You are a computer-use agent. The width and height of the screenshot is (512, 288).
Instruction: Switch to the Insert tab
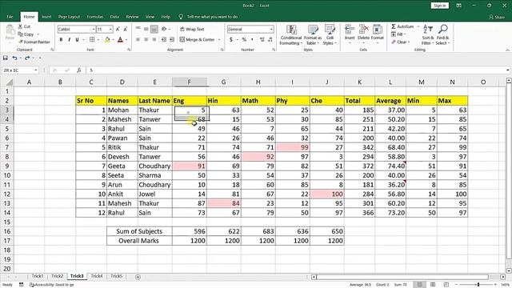coord(46,17)
